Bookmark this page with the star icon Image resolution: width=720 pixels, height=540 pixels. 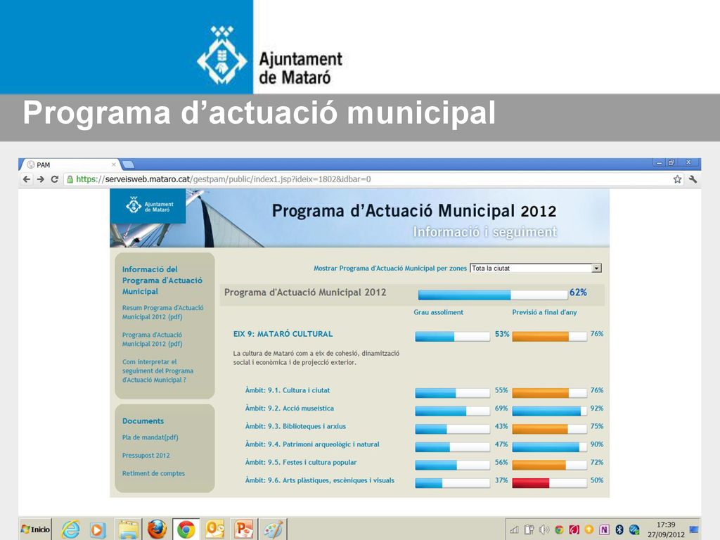click(x=677, y=179)
